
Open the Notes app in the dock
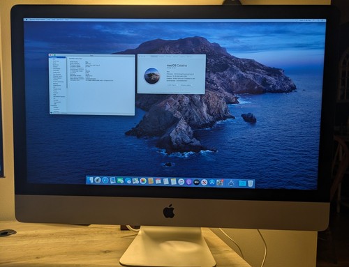[x=173, y=181]
